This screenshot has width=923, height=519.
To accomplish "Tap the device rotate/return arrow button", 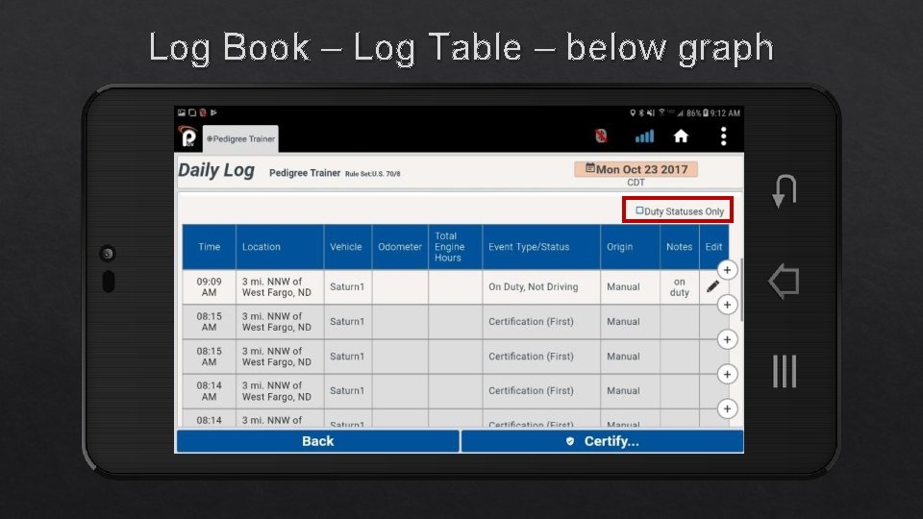I will pyautogui.click(x=785, y=191).
